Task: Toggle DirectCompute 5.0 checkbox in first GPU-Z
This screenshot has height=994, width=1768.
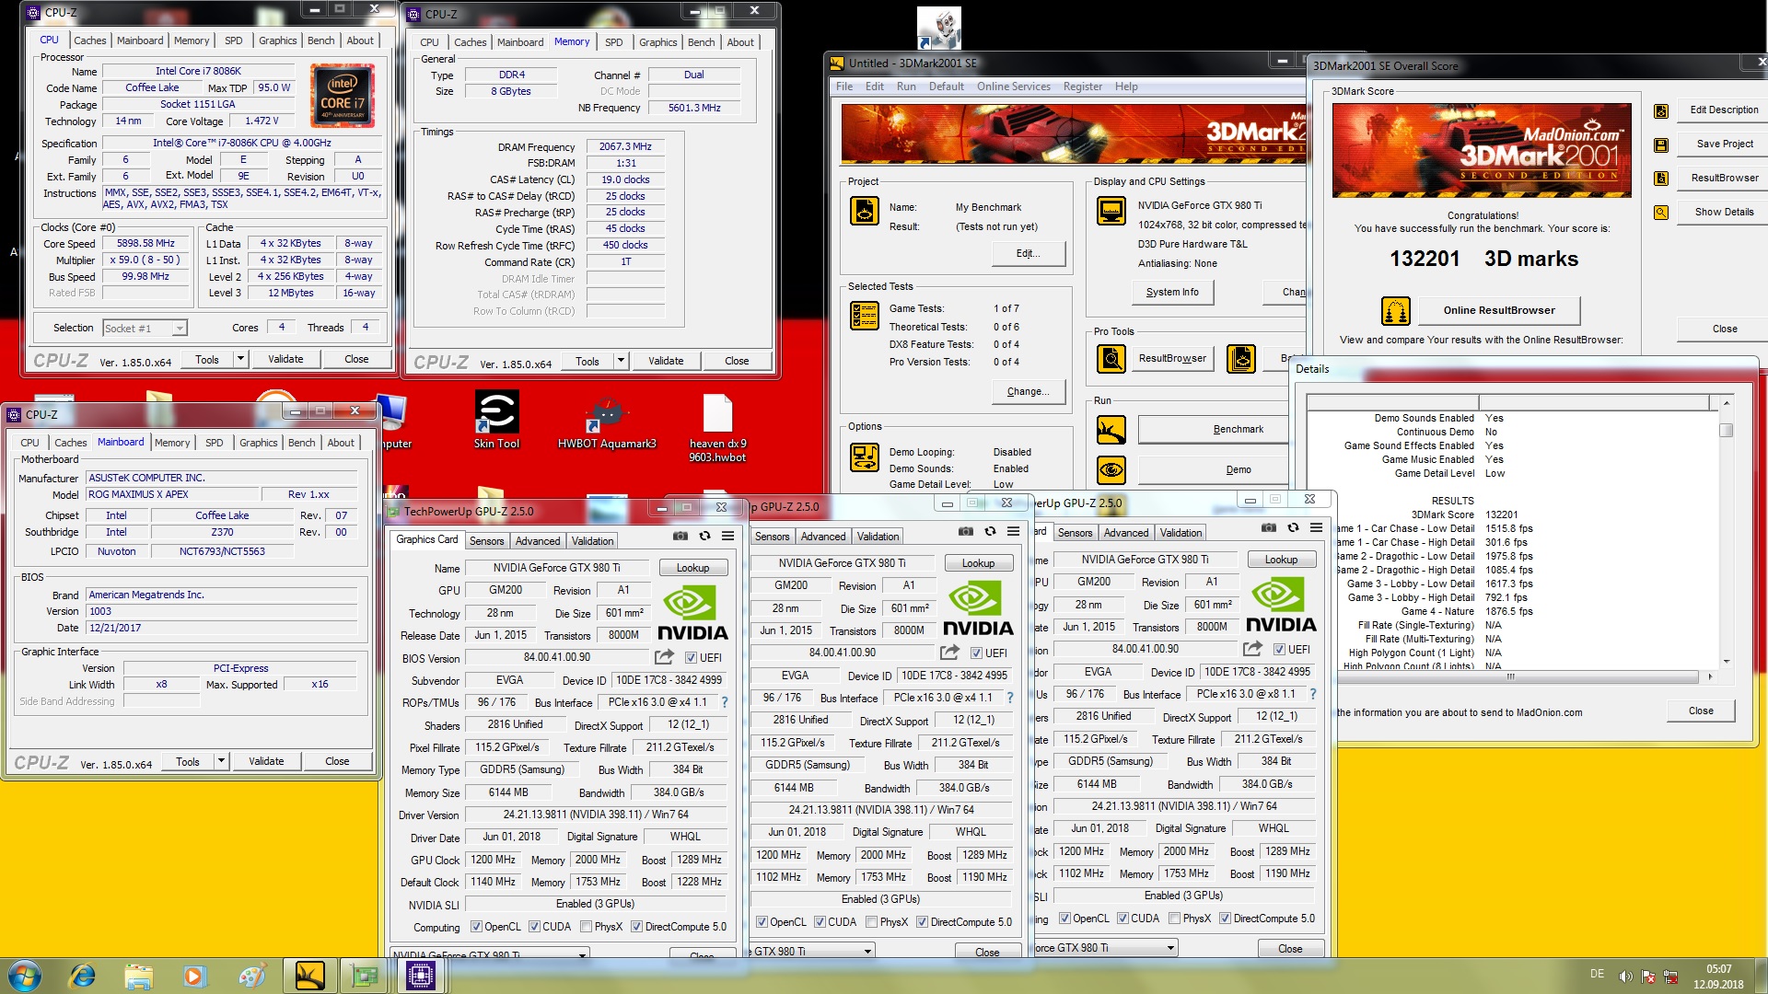Action: coord(636,927)
